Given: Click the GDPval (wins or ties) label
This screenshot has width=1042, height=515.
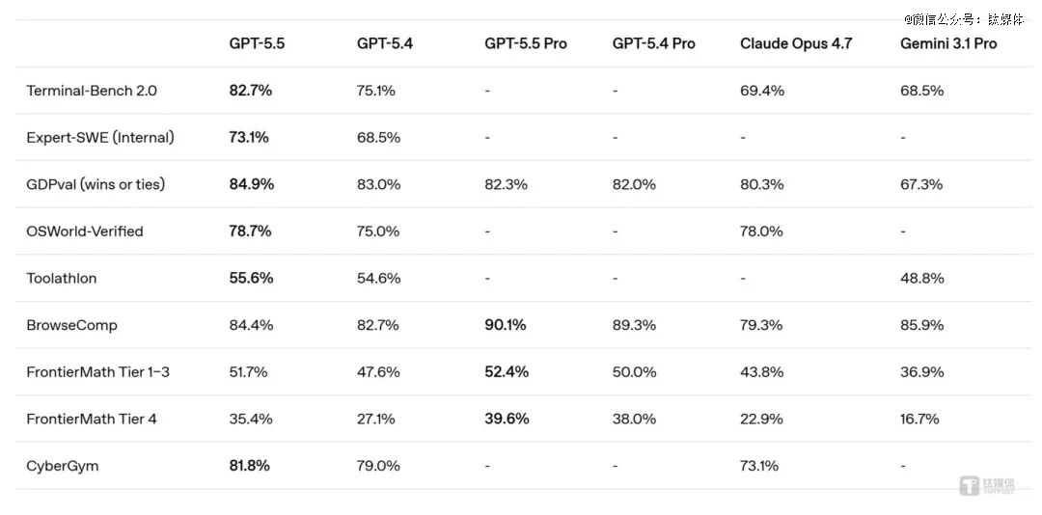Looking at the screenshot, I should (x=96, y=184).
